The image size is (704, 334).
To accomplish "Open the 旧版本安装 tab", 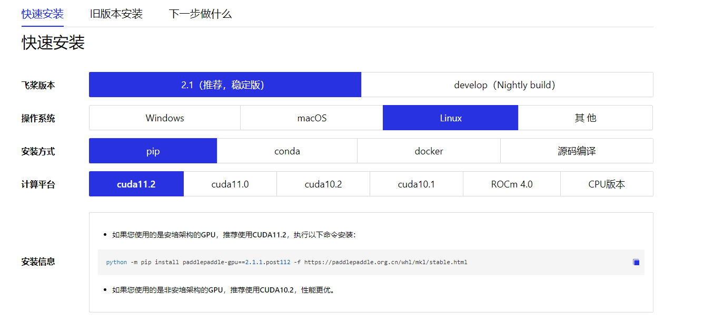I will click(x=116, y=14).
